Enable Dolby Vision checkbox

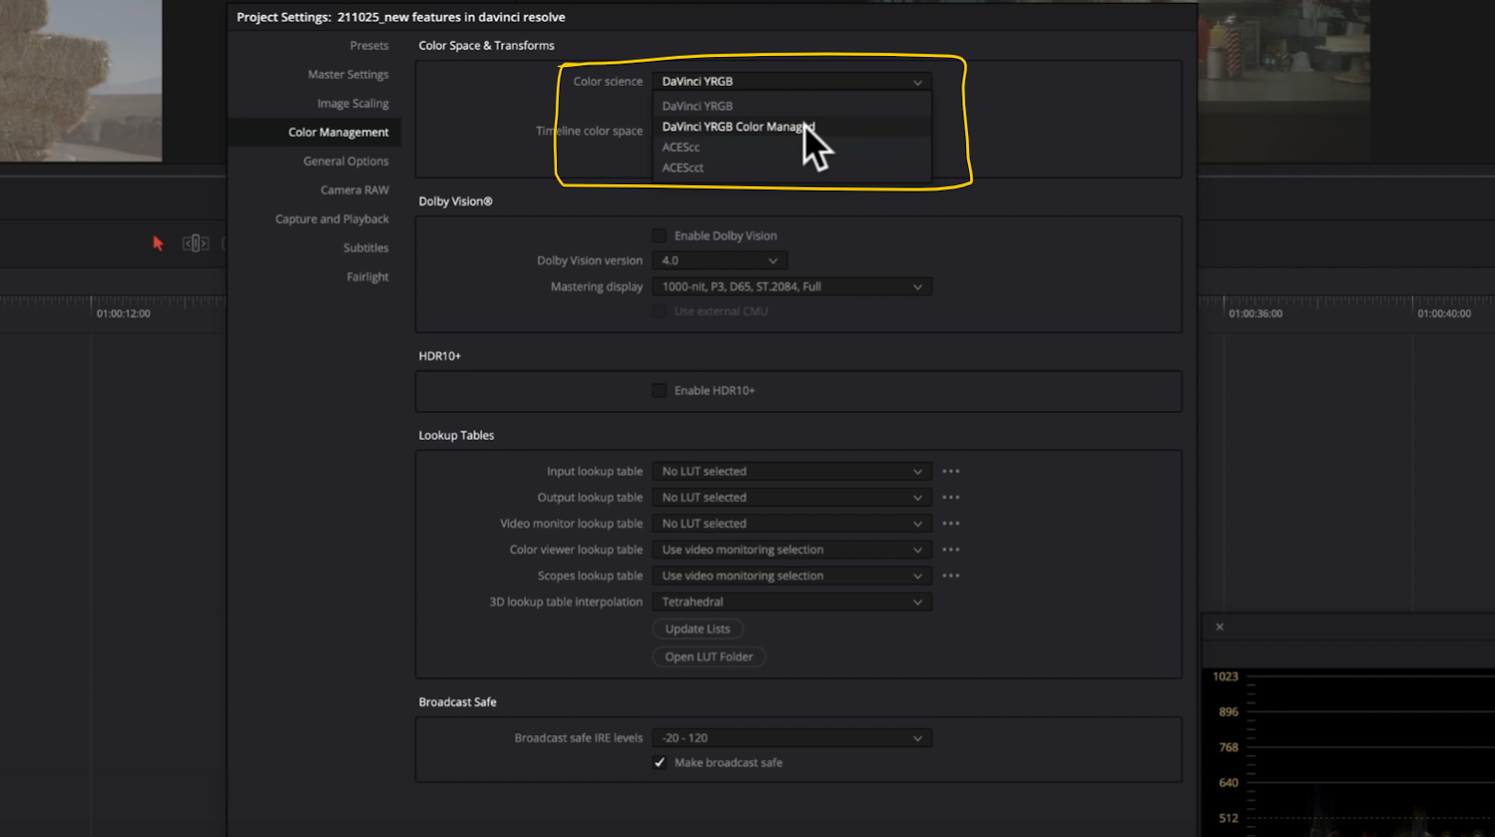[660, 235]
